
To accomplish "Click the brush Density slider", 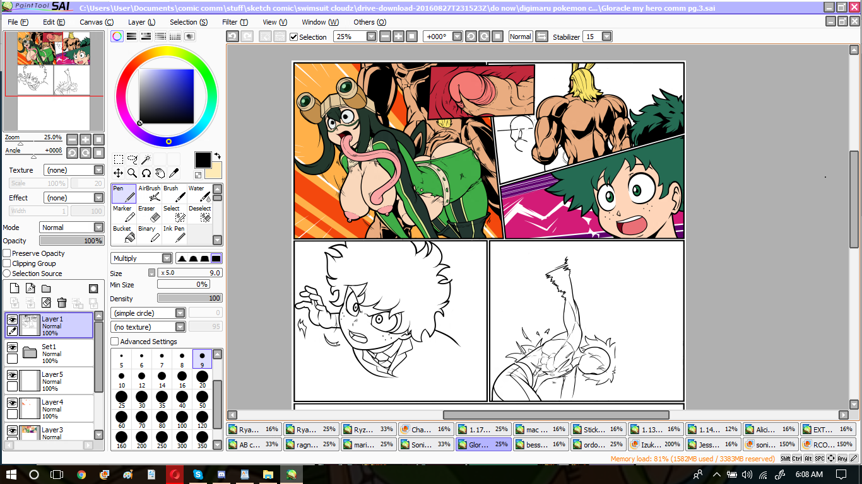I will click(190, 299).
